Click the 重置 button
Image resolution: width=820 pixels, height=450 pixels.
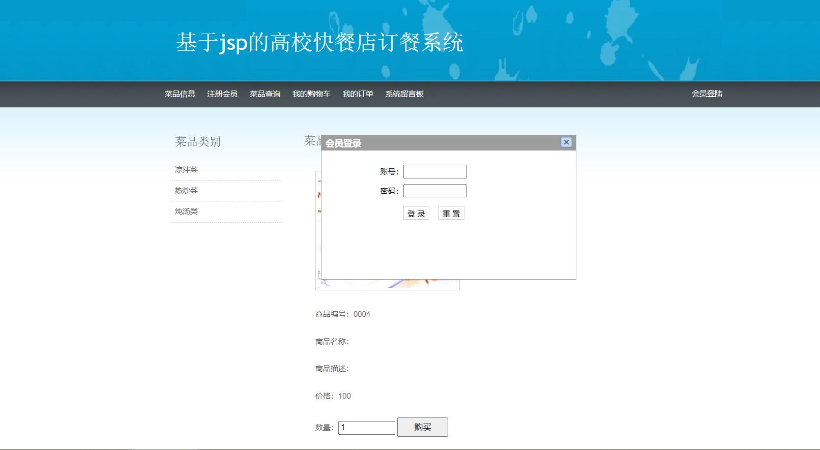pos(451,213)
